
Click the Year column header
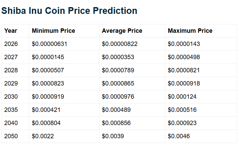(11, 31)
